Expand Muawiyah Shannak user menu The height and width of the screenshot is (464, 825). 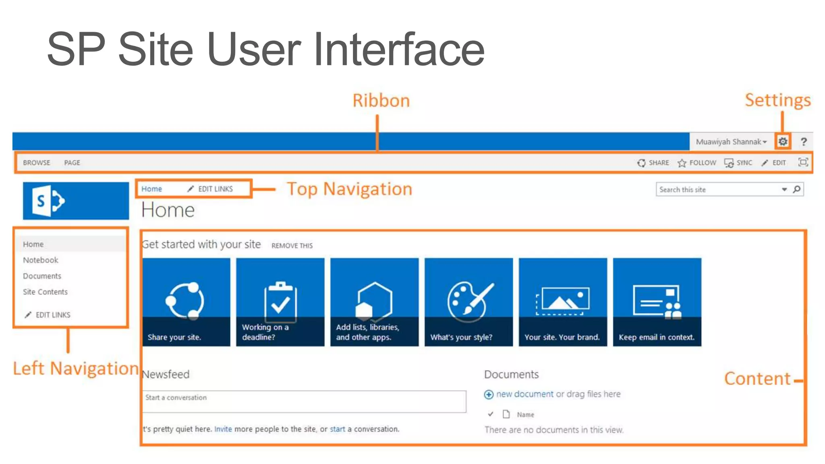click(731, 142)
